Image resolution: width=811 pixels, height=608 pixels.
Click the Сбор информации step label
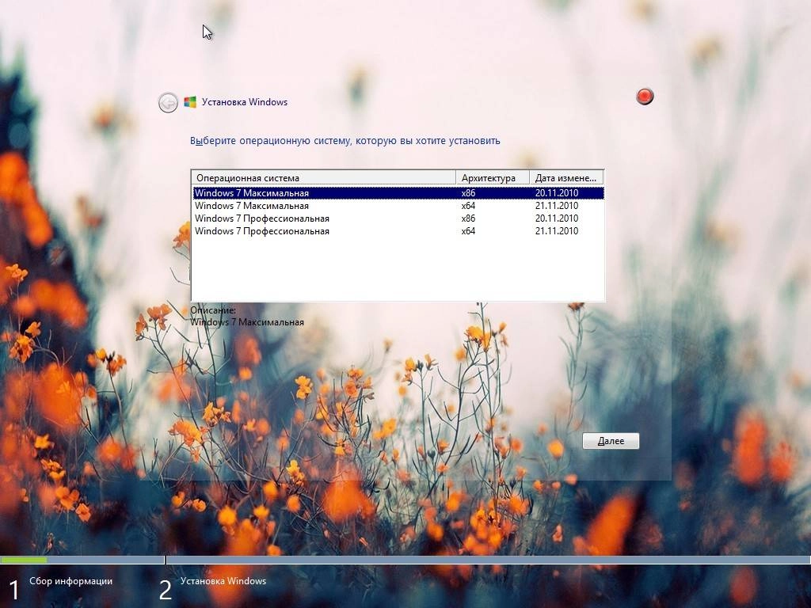[70, 581]
